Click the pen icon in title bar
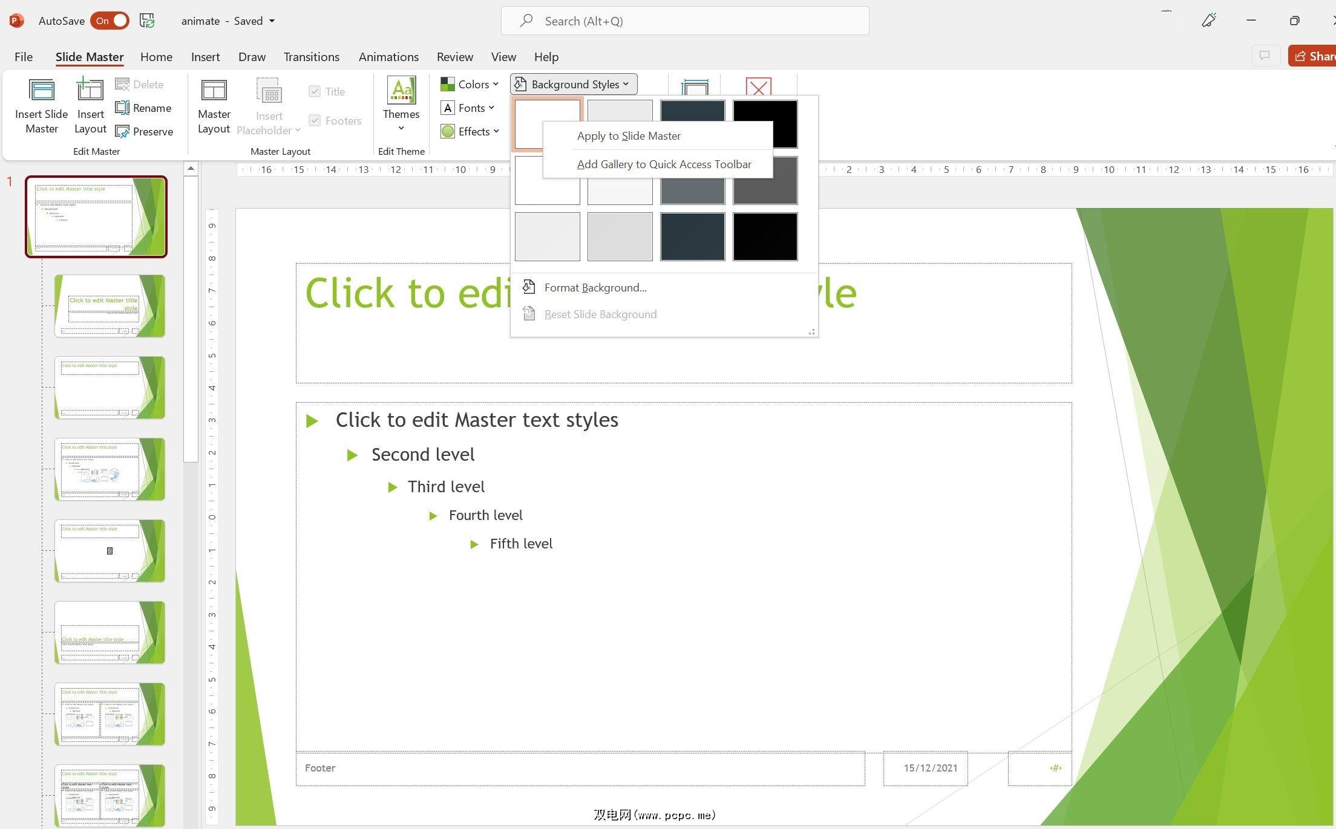 click(x=1208, y=21)
